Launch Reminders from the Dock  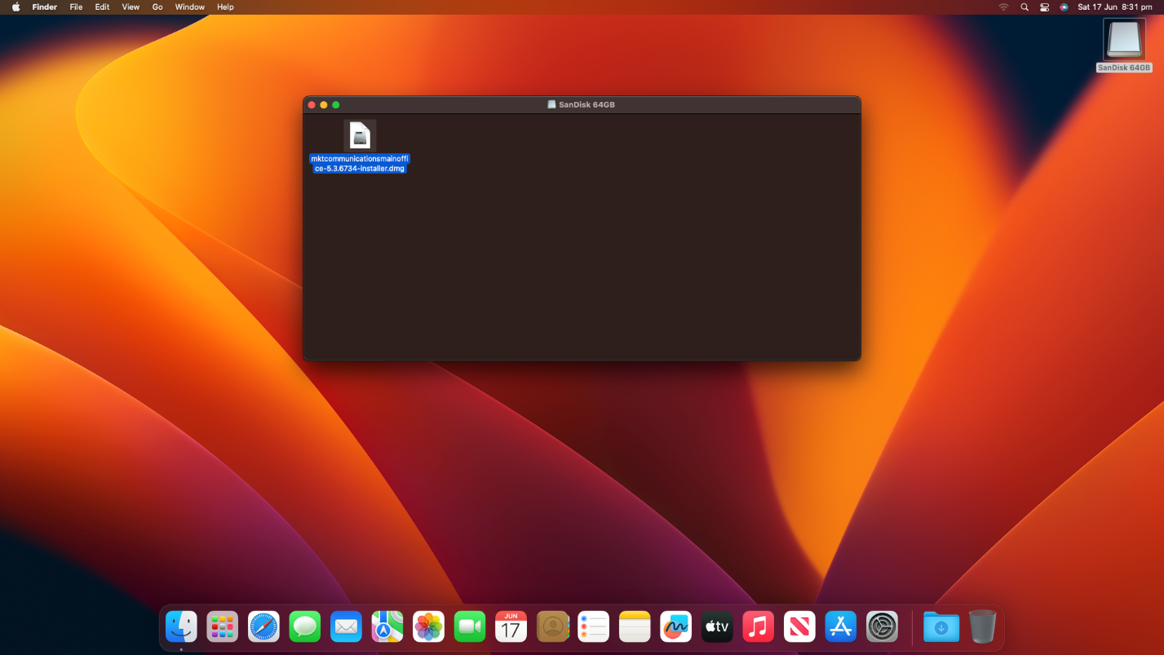(593, 626)
